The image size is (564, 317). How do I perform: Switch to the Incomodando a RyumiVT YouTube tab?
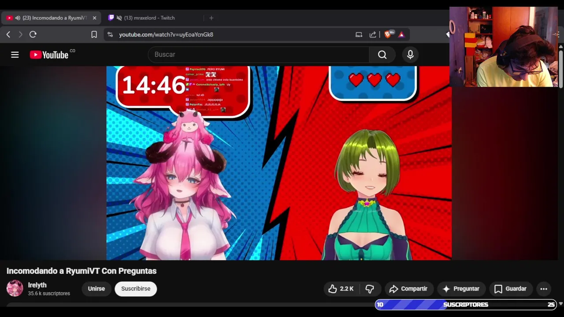pos(51,18)
